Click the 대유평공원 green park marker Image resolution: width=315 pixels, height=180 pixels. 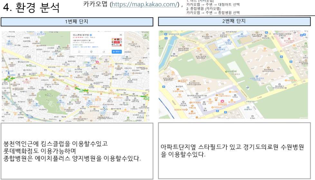tap(226, 72)
